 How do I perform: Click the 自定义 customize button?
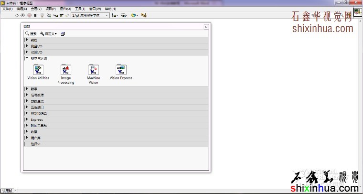tap(49, 34)
